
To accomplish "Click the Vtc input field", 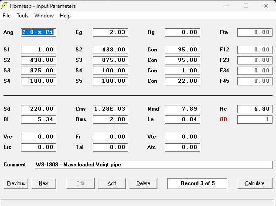I will 183,137.
